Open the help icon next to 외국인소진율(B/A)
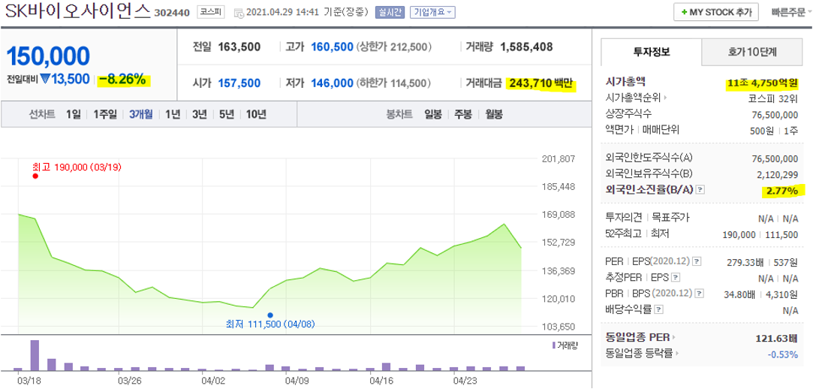 (700, 190)
